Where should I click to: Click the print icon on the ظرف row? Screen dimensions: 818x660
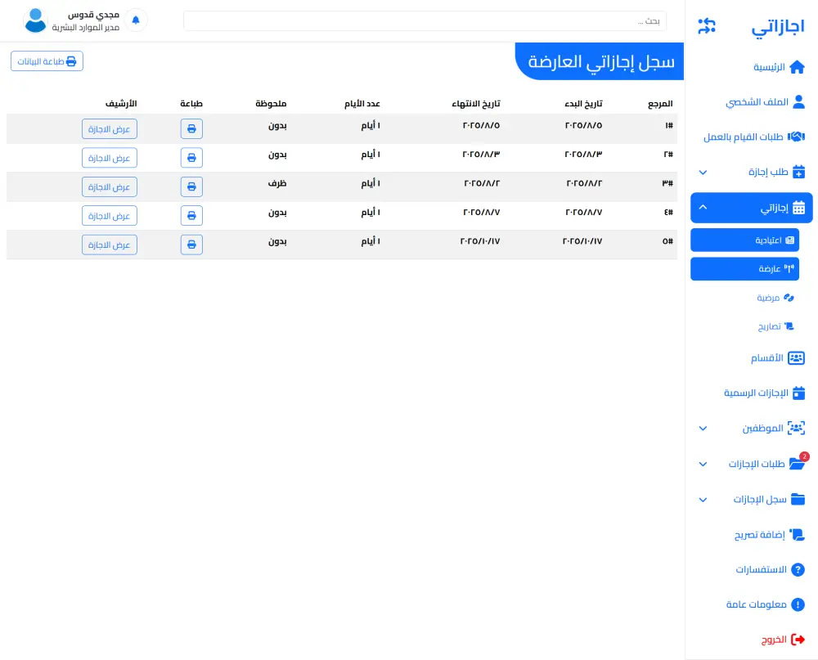[191, 186]
